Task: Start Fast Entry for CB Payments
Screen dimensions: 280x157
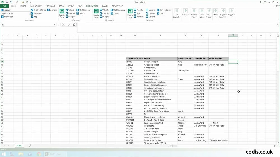Action: click(84, 10)
